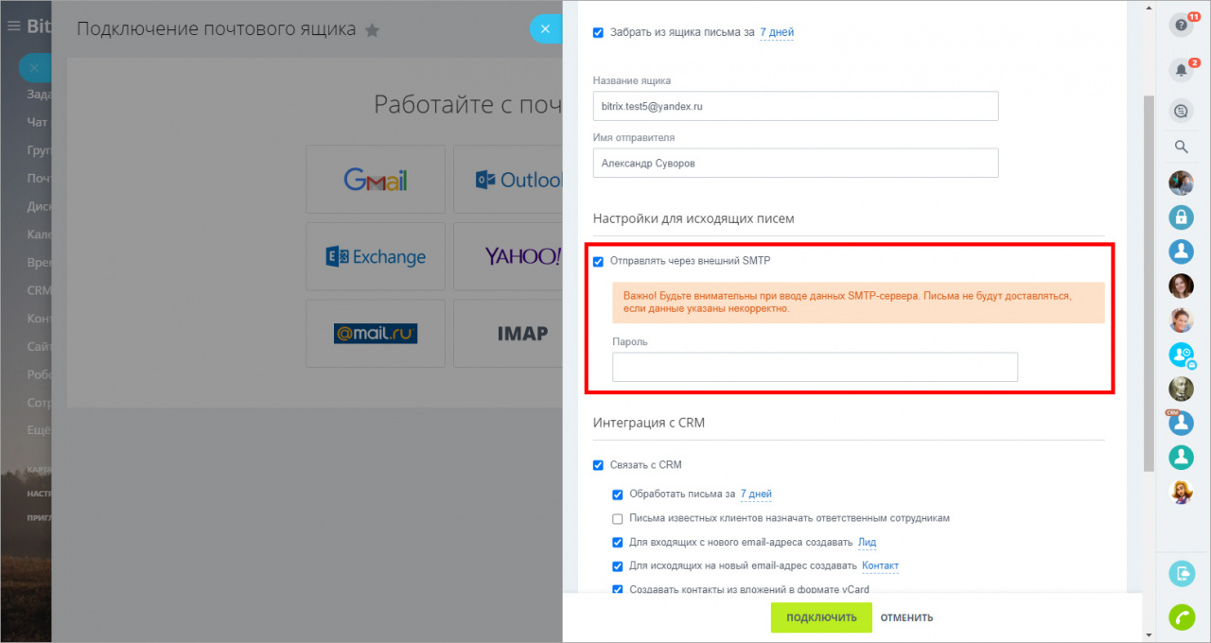Click the star icon next to page title
The height and width of the screenshot is (643, 1211).
(372, 30)
